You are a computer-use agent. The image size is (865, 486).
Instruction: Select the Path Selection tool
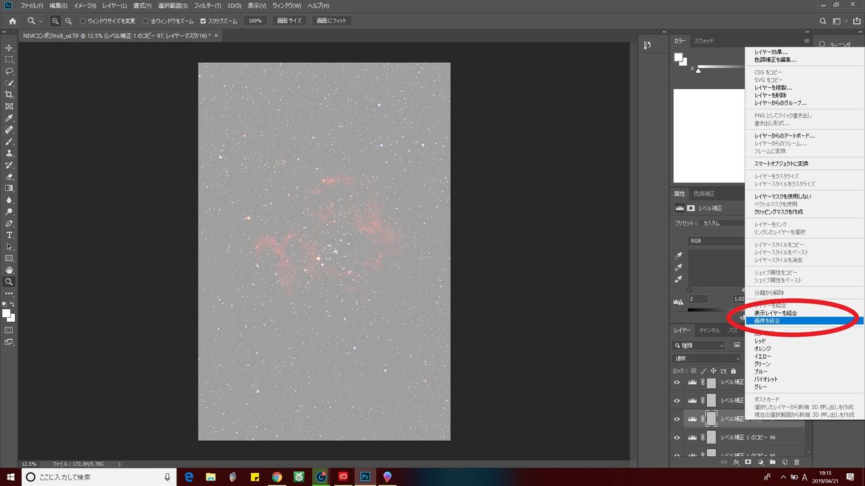(9, 247)
